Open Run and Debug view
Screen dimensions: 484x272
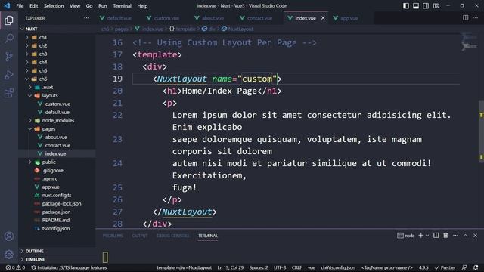[9, 75]
